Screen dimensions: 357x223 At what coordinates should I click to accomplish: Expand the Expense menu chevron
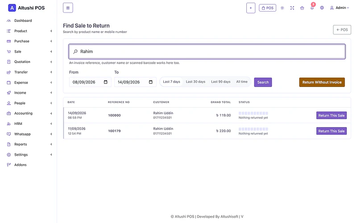[x=51, y=83]
